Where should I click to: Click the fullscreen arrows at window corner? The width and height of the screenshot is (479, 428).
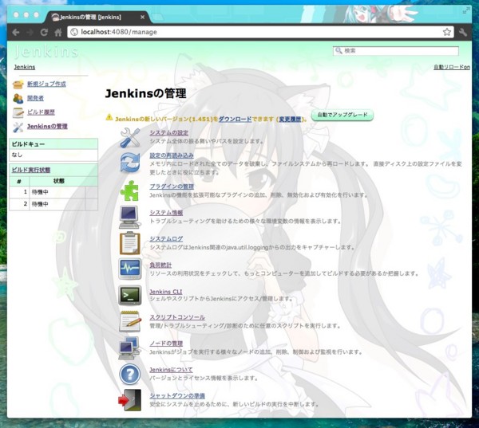[x=466, y=10]
